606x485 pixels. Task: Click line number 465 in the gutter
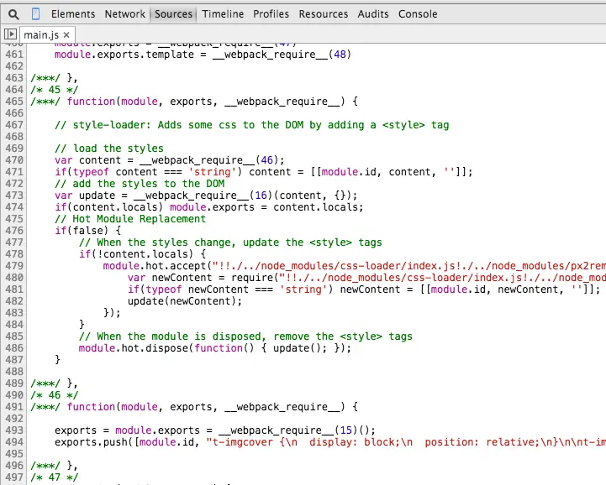click(14, 102)
